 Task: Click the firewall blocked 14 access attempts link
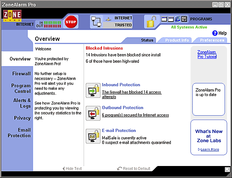click(132, 94)
